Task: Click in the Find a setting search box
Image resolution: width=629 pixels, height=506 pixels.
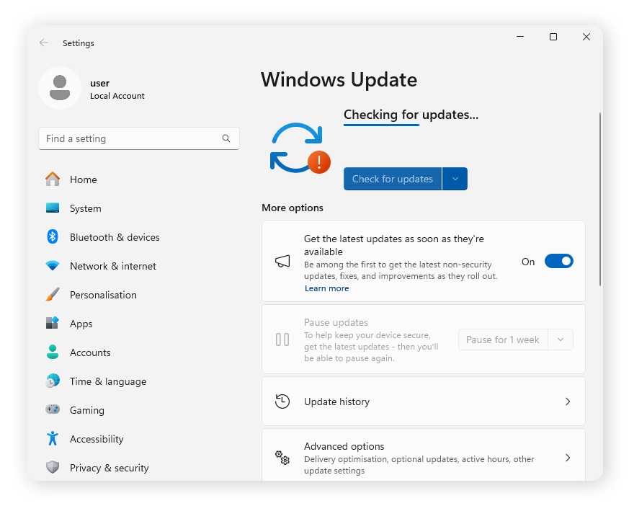Action: [x=139, y=138]
